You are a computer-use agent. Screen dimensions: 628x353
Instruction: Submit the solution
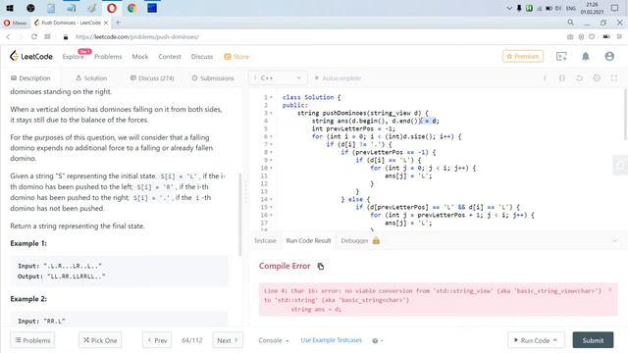(593, 340)
